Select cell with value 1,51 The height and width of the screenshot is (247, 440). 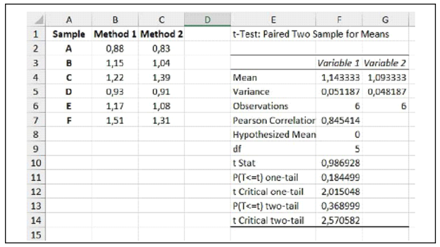pos(115,121)
